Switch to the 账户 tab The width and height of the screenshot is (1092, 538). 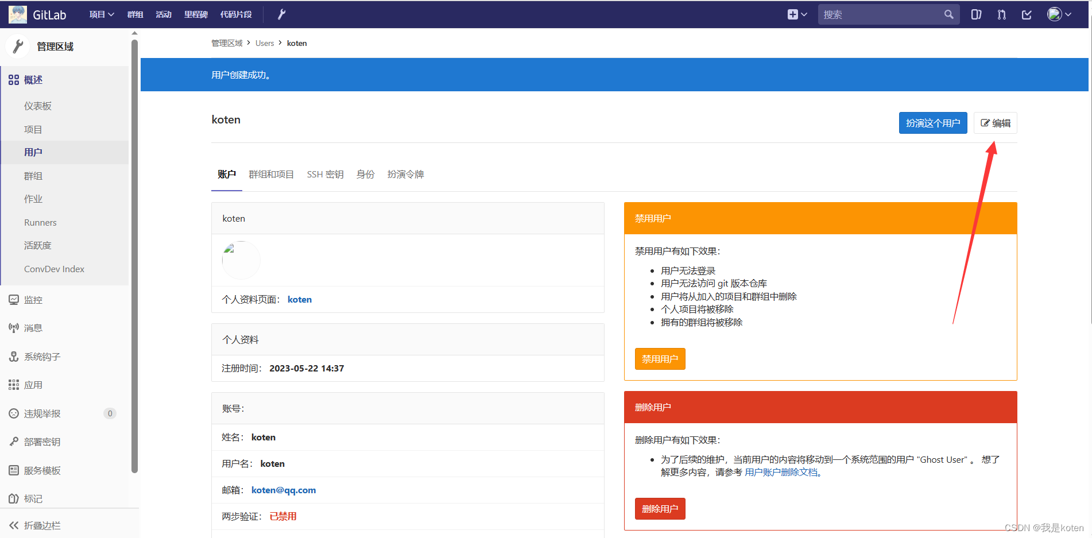point(227,174)
